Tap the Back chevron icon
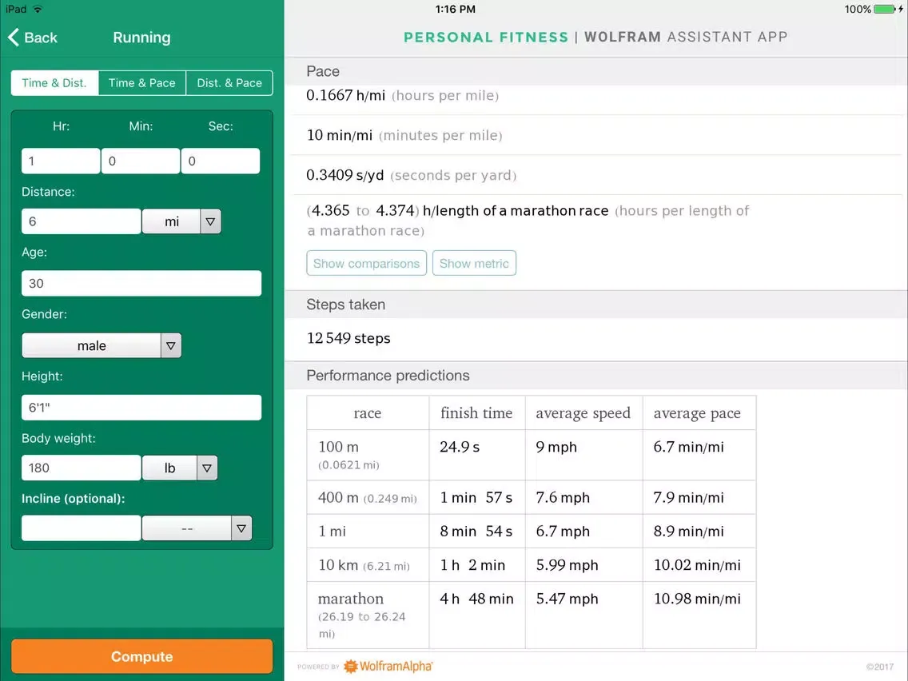 click(x=14, y=37)
